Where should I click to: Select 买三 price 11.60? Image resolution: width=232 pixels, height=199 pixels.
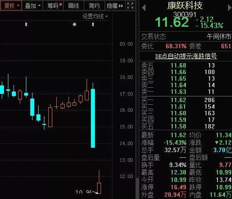tap(178, 113)
